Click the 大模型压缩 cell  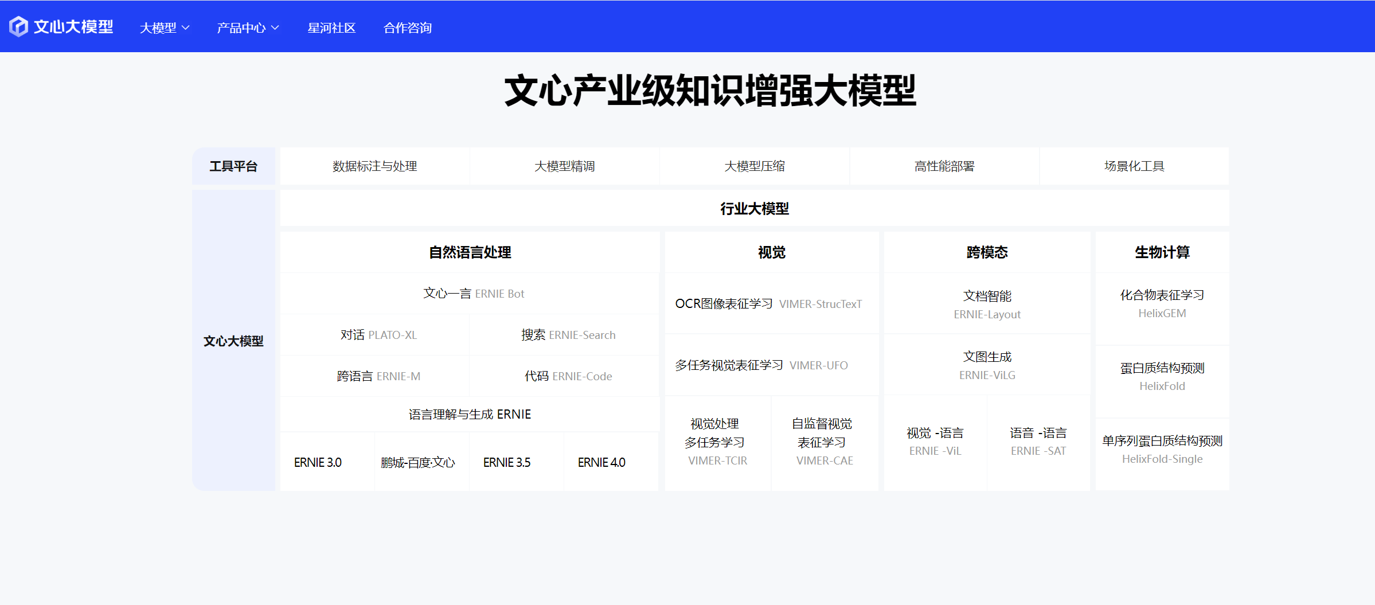point(754,166)
